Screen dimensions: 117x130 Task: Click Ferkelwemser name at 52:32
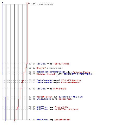(44, 80)
